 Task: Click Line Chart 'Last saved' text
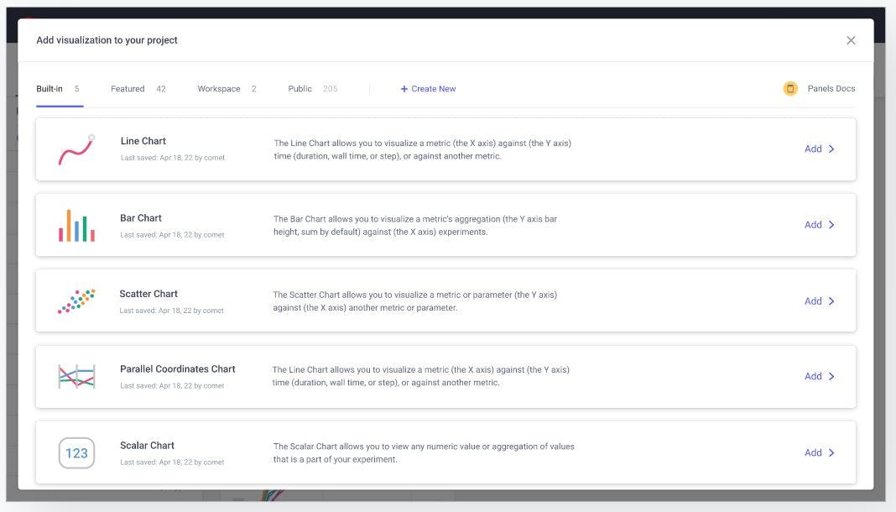pos(173,158)
